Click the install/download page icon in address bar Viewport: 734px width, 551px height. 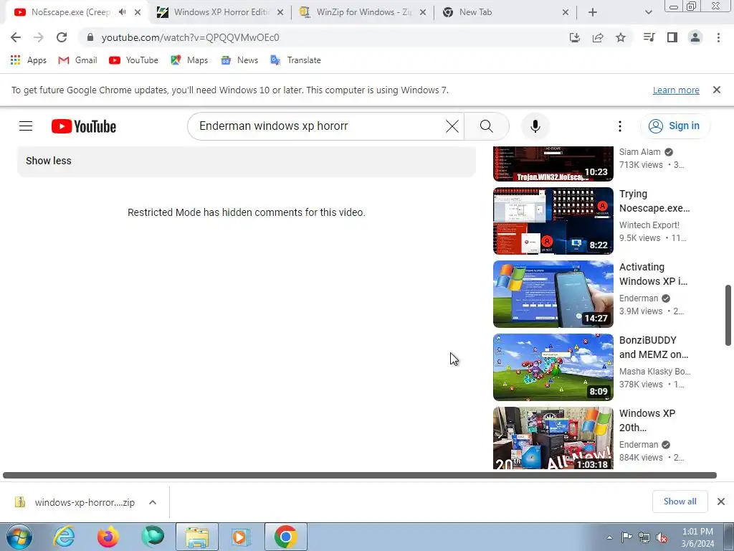click(575, 37)
